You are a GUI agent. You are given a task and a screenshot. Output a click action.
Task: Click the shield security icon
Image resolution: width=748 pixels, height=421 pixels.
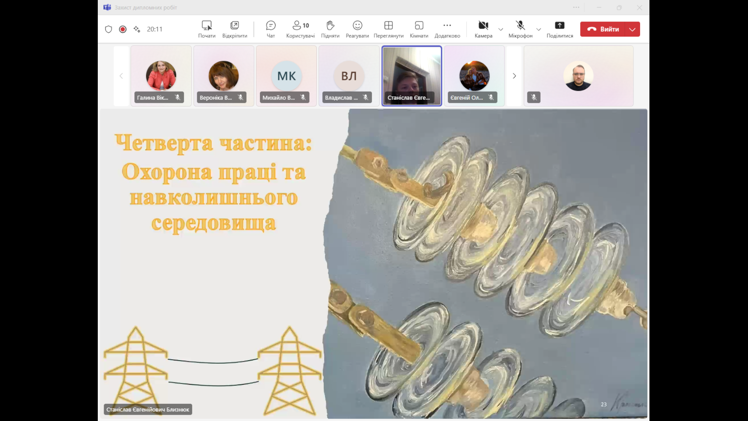[x=109, y=29]
